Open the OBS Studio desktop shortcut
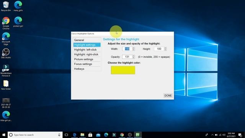The width and height of the screenshot is (245, 138). coord(6,54)
